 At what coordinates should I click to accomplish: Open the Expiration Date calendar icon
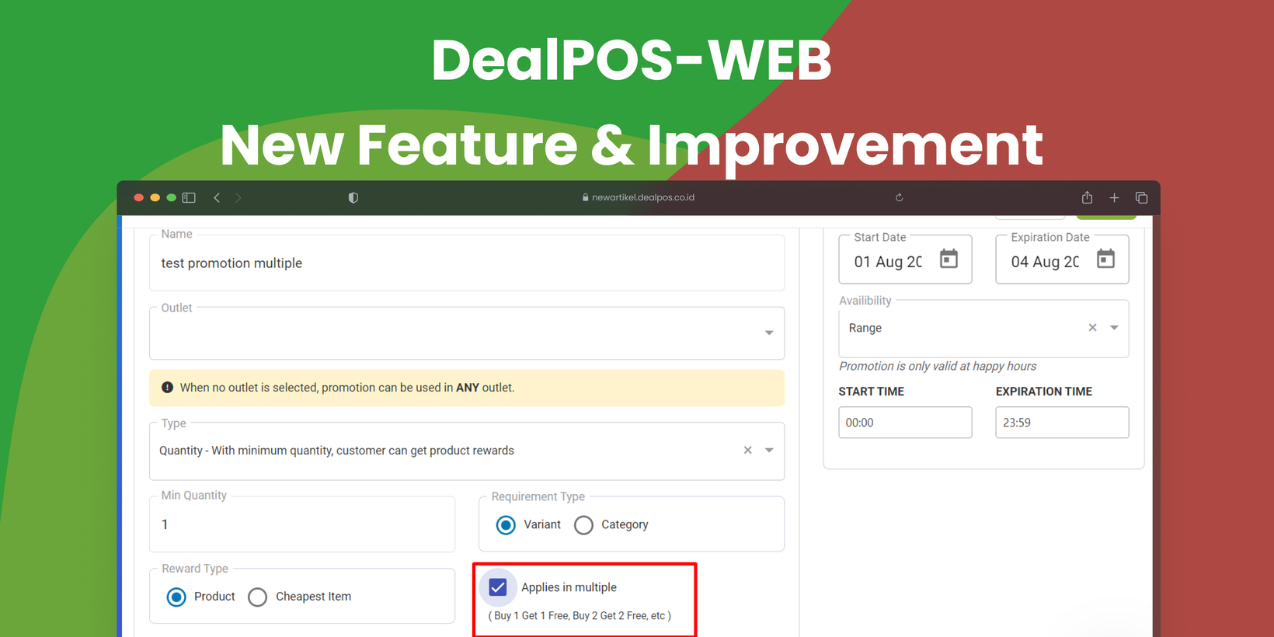[x=1105, y=259]
